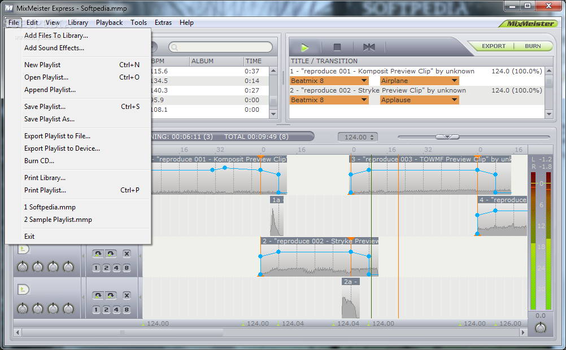Screen dimensions: 566x350
Task: Select beat length 1 on the 2a track
Action: click(96, 309)
